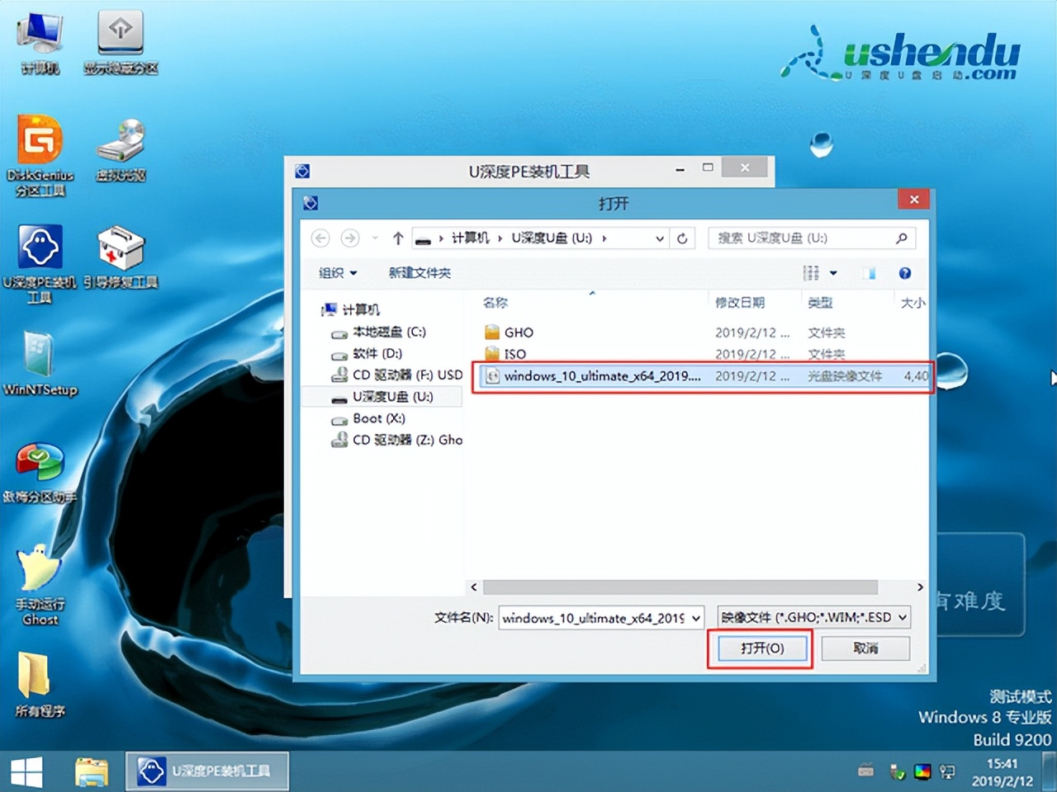This screenshot has width=1057, height=792.
Task: Open the address bar path dropdown arrow
Action: (660, 238)
